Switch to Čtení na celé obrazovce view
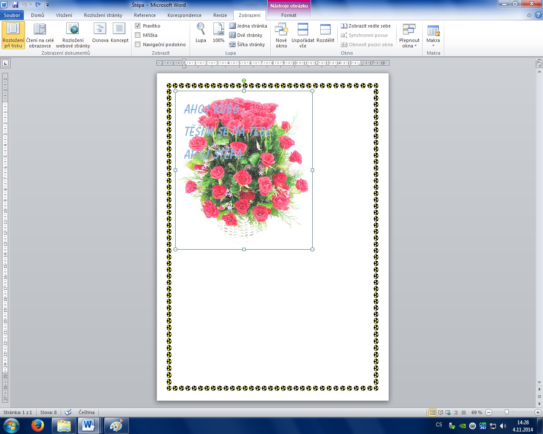The width and height of the screenshot is (543, 434). click(40, 35)
